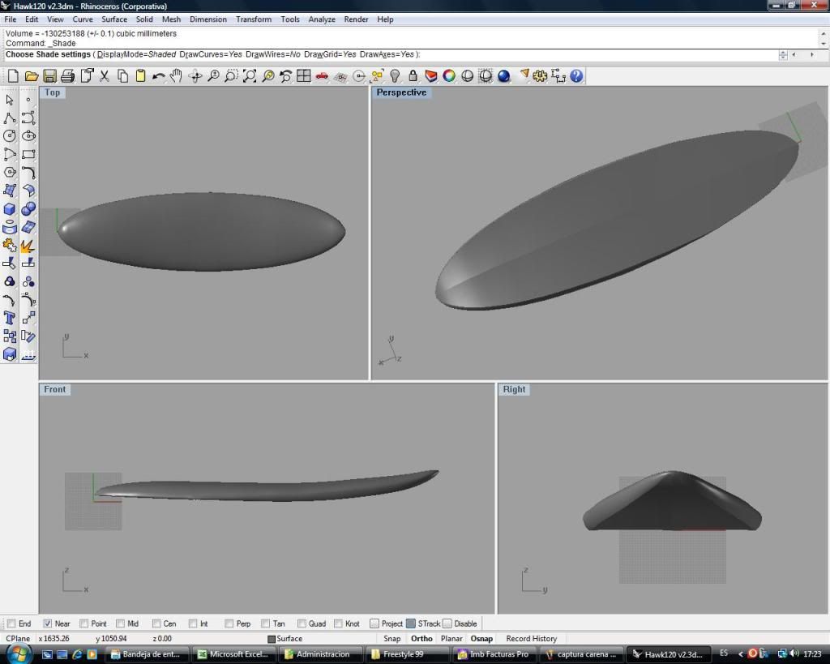The height and width of the screenshot is (664, 830).
Task: Enable the Point osnap checkbox
Action: tap(83, 623)
